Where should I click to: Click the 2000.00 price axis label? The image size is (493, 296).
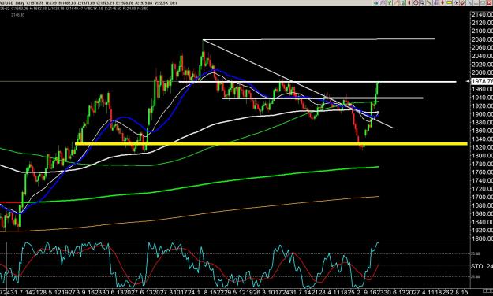pos(482,72)
